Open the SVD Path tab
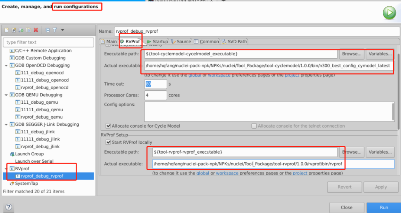This screenshot has width=401, height=213. [x=234, y=42]
